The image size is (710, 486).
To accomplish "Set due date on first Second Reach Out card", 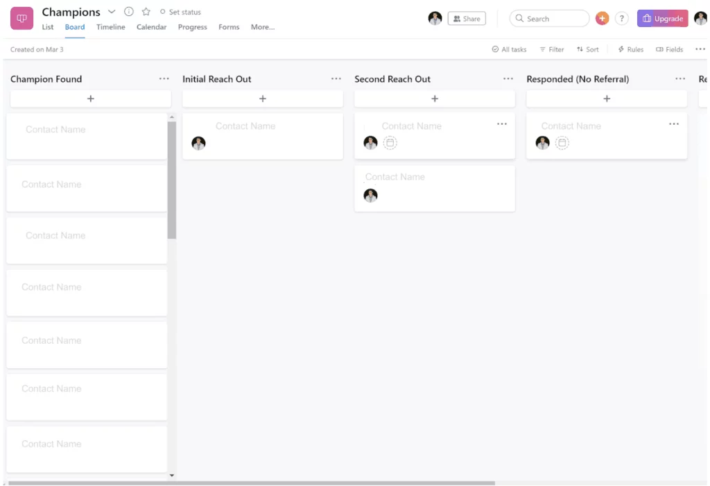I will tap(390, 143).
